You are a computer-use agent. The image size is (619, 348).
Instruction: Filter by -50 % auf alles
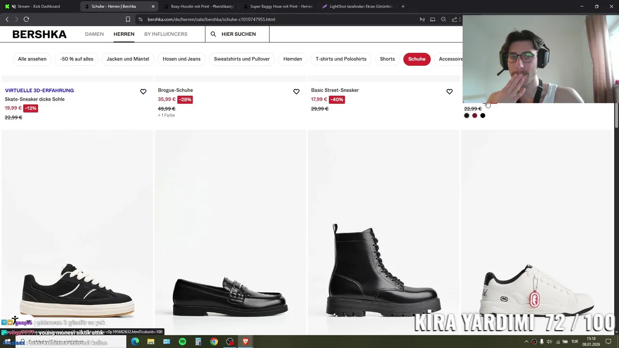tap(76, 59)
